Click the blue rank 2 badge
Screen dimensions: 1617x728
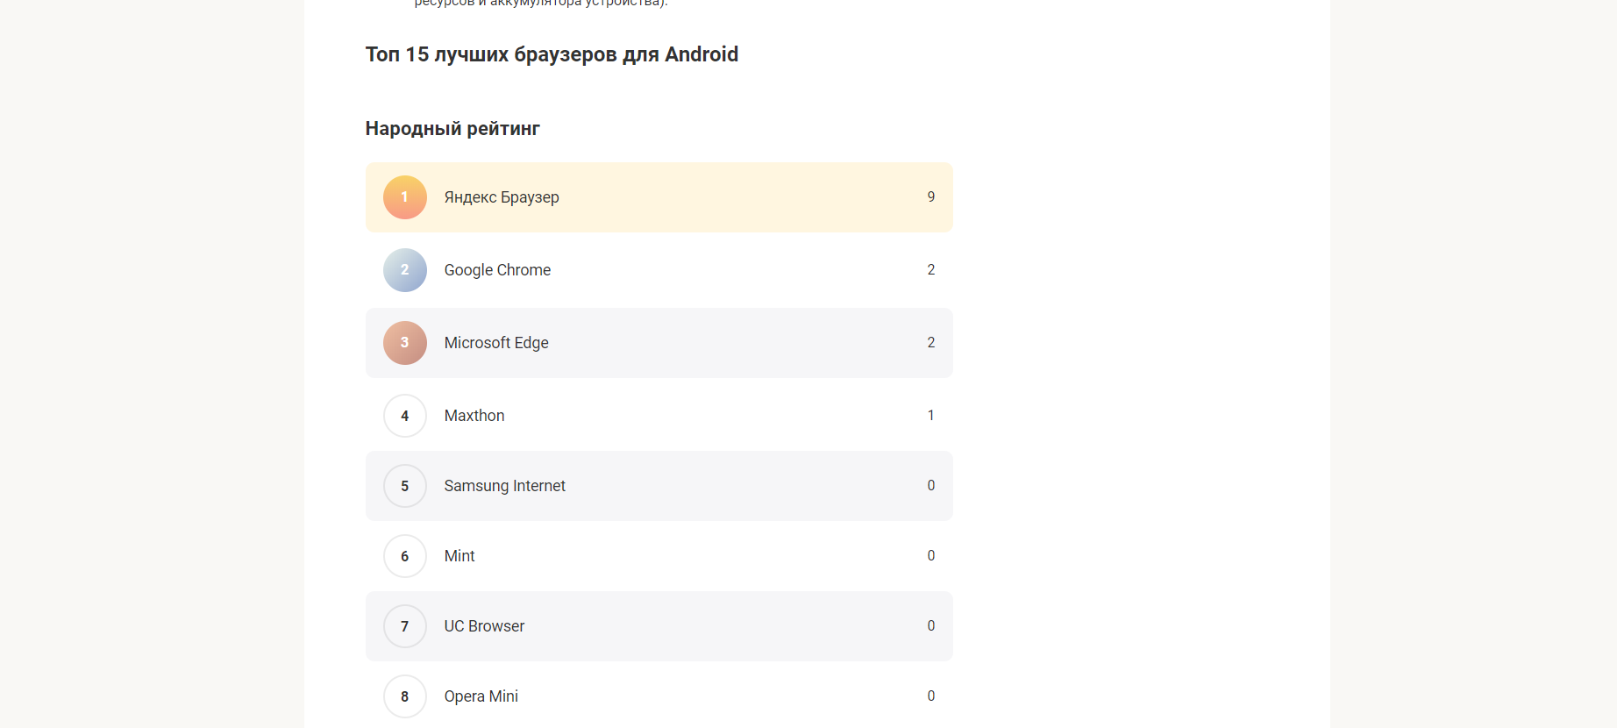(404, 270)
